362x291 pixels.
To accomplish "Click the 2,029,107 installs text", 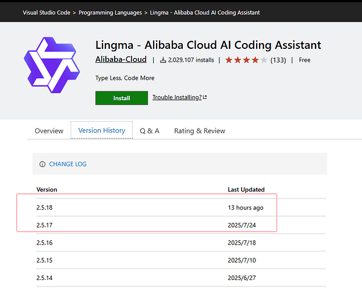I will [x=191, y=60].
